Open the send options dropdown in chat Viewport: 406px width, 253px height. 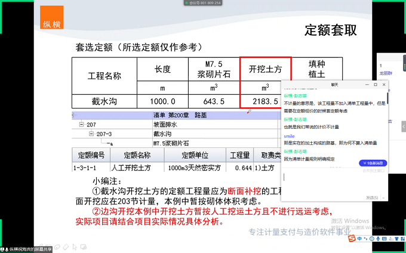pos(383,198)
